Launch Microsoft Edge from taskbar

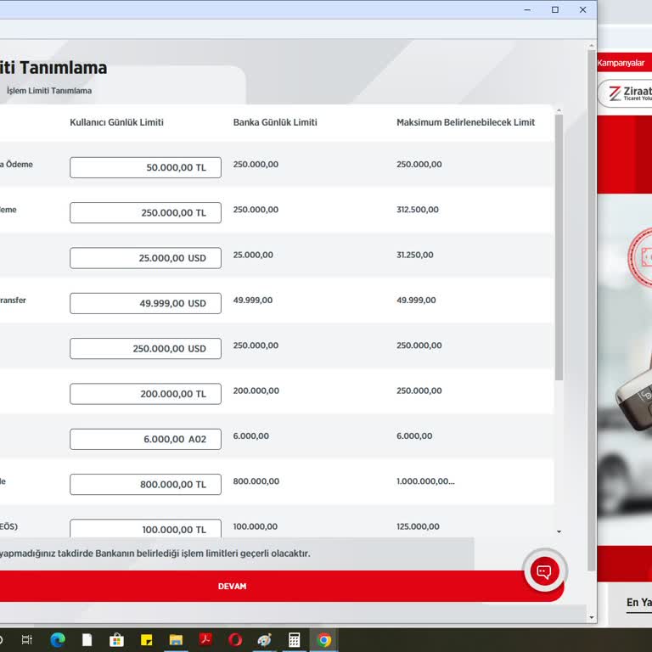click(x=58, y=639)
